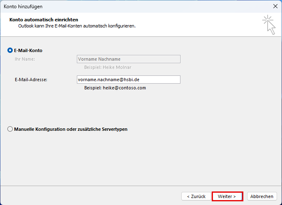Screen dimensions: 282x205
Task: Cancel setup with the Abbrechen button
Action: pyautogui.click(x=262, y=196)
